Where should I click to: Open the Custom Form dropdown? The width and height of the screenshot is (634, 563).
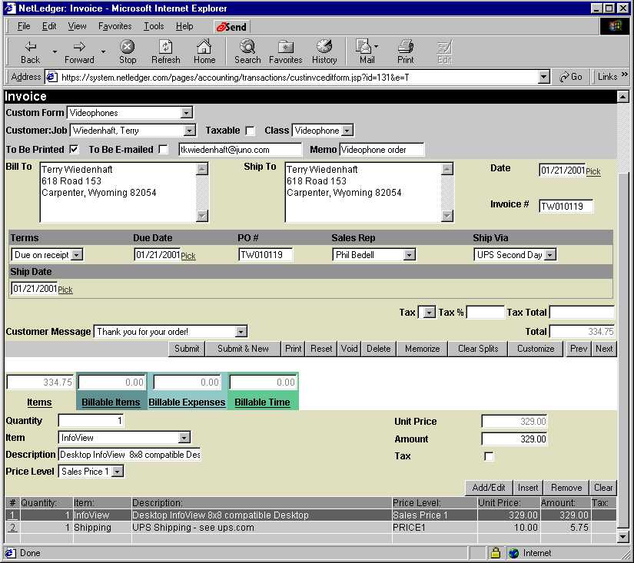186,113
